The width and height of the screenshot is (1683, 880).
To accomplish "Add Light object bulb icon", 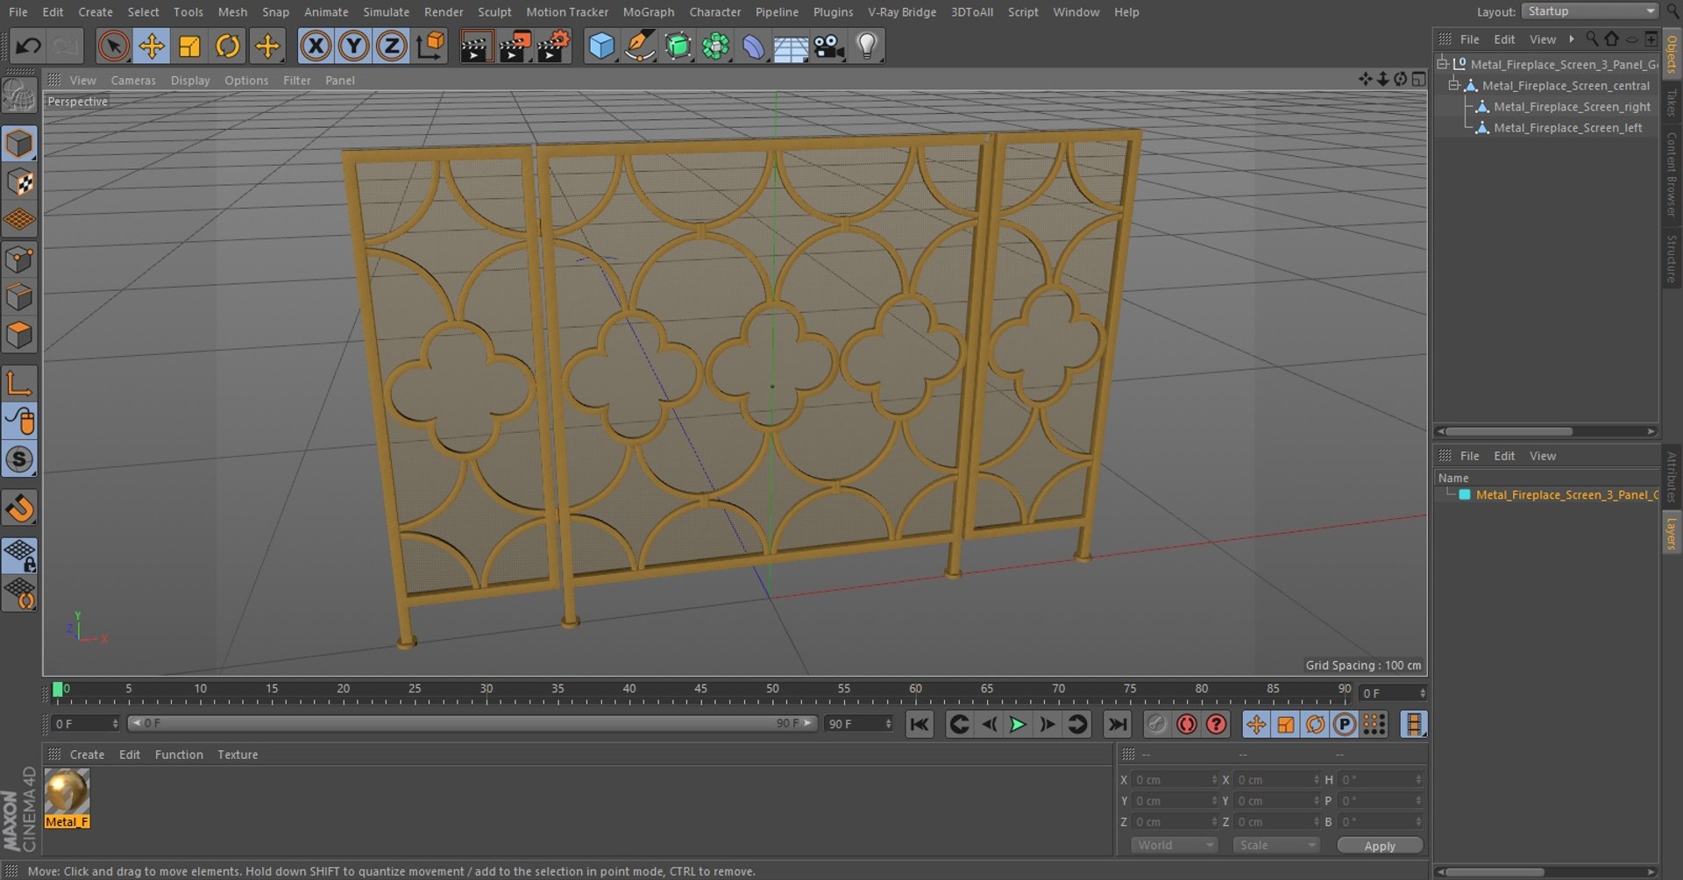I will click(867, 46).
